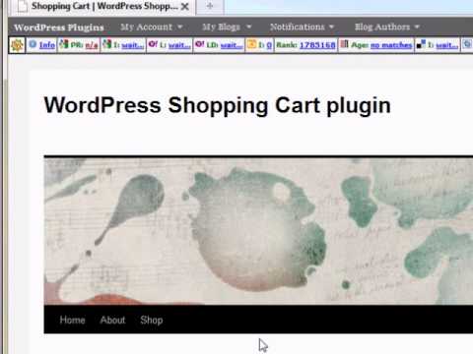Click the WordPress Shopping Cart plugin site title
The image size is (473, 354).
pyautogui.click(x=217, y=105)
